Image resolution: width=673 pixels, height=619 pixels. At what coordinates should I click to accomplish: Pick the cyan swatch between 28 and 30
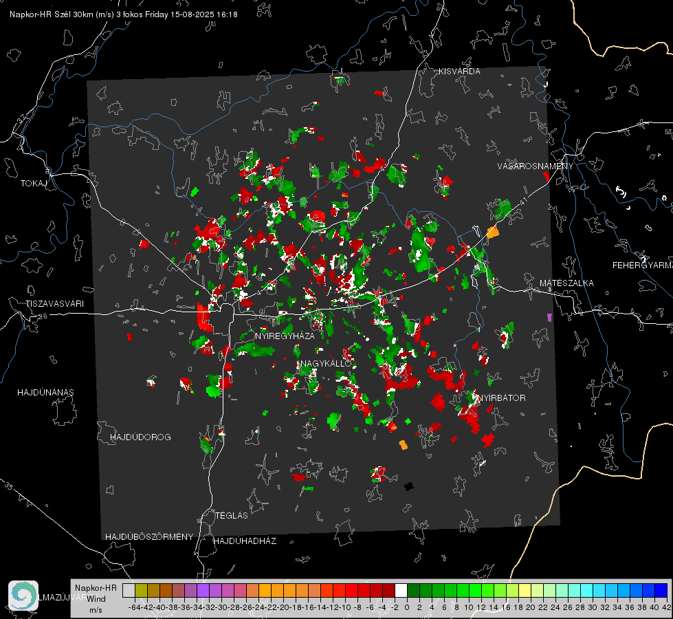pyautogui.click(x=587, y=590)
